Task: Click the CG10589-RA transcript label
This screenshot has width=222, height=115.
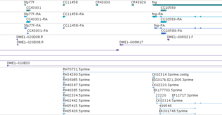Action: (171, 19)
